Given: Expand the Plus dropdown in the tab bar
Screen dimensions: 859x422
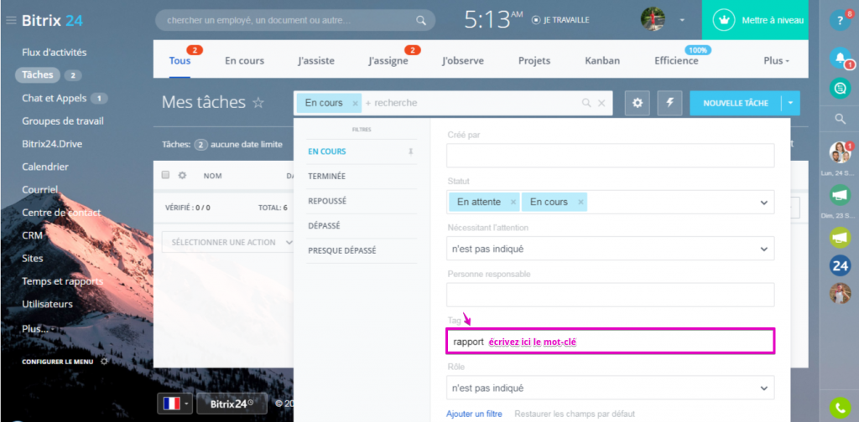Looking at the screenshot, I should [776, 60].
